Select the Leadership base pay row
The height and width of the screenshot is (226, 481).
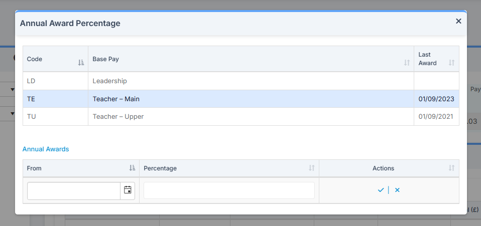(x=109, y=81)
